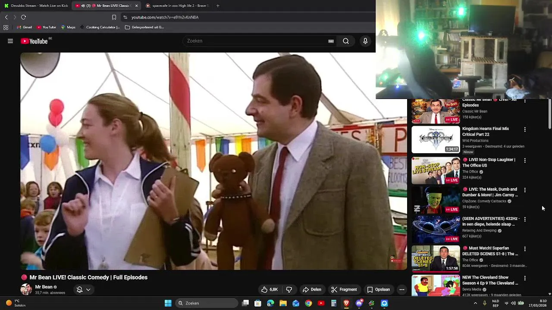Bookmark this page with the bookmark icon
The width and height of the screenshot is (552, 310).
click(x=114, y=17)
